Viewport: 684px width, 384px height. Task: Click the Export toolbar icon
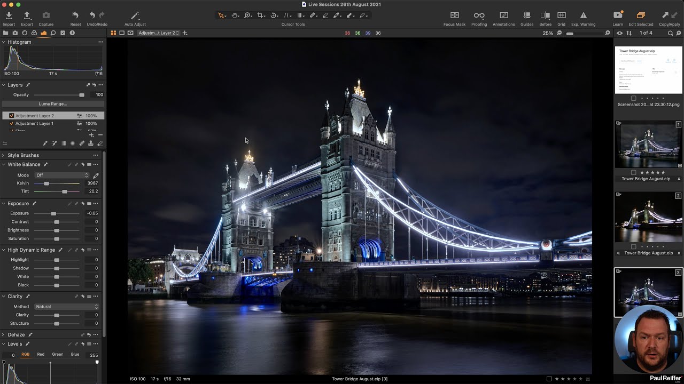27,15
